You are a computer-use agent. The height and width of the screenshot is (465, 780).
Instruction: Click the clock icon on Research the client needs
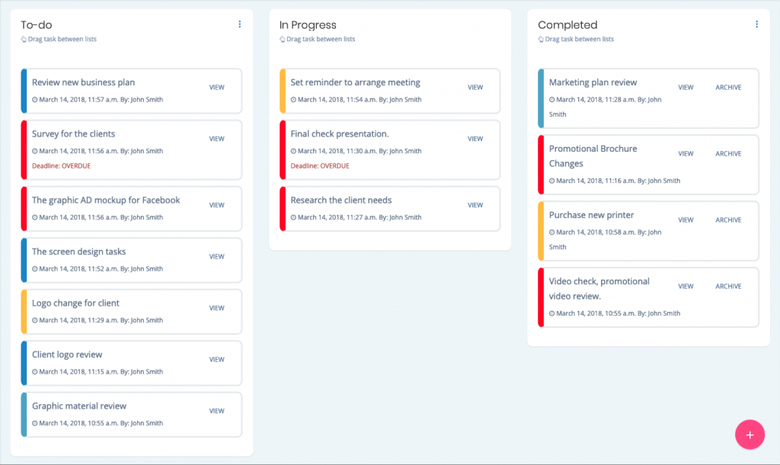pos(293,218)
